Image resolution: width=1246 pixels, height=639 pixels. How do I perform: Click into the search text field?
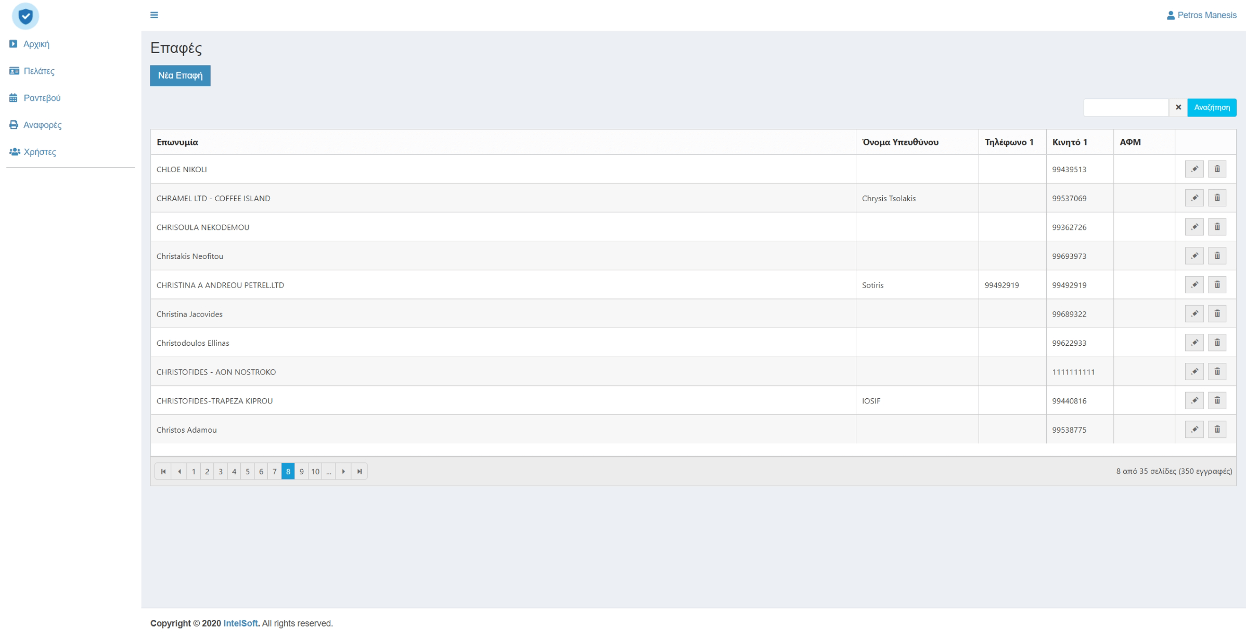tap(1125, 108)
